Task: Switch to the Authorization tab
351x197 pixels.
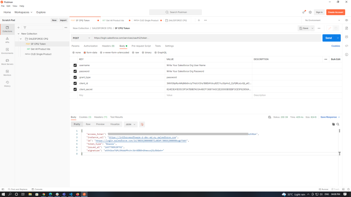Action: point(90,46)
